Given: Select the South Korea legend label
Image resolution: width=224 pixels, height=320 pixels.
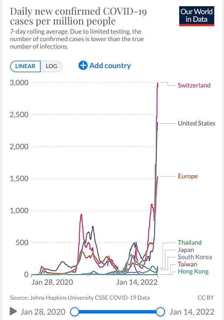Looking at the screenshot, I should (195, 257).
